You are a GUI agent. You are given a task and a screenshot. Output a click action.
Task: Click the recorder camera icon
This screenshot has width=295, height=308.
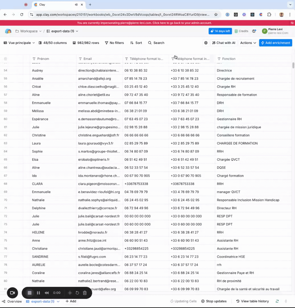12,293
